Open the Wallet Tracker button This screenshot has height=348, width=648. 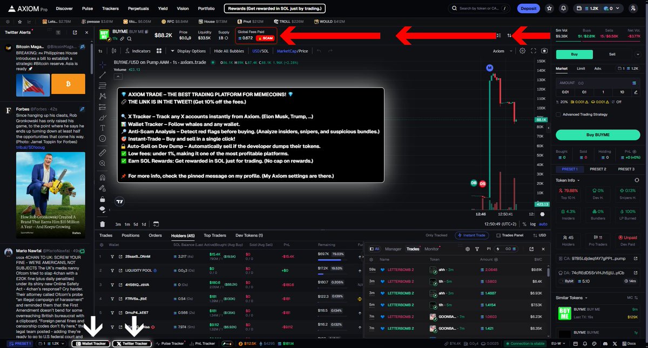pos(91,343)
